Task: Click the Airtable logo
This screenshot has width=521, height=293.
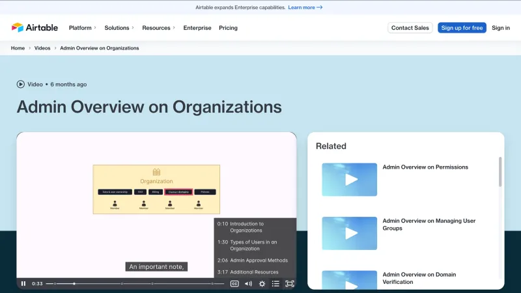Action: 35,27
